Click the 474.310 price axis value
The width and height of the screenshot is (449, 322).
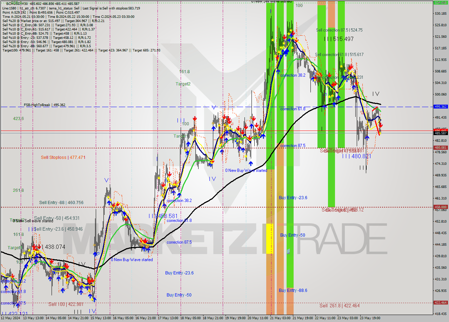click(x=441, y=164)
